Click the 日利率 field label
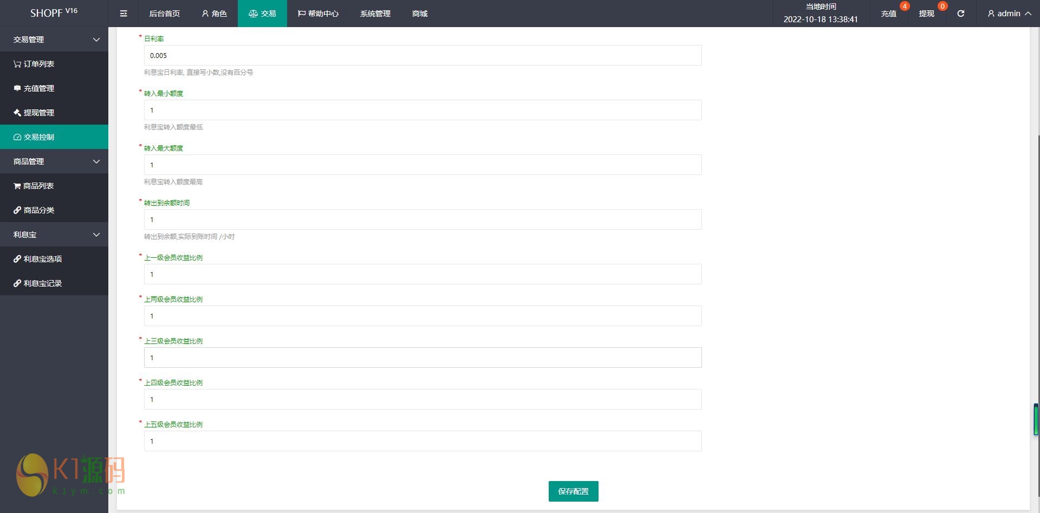1040x513 pixels. tap(154, 38)
